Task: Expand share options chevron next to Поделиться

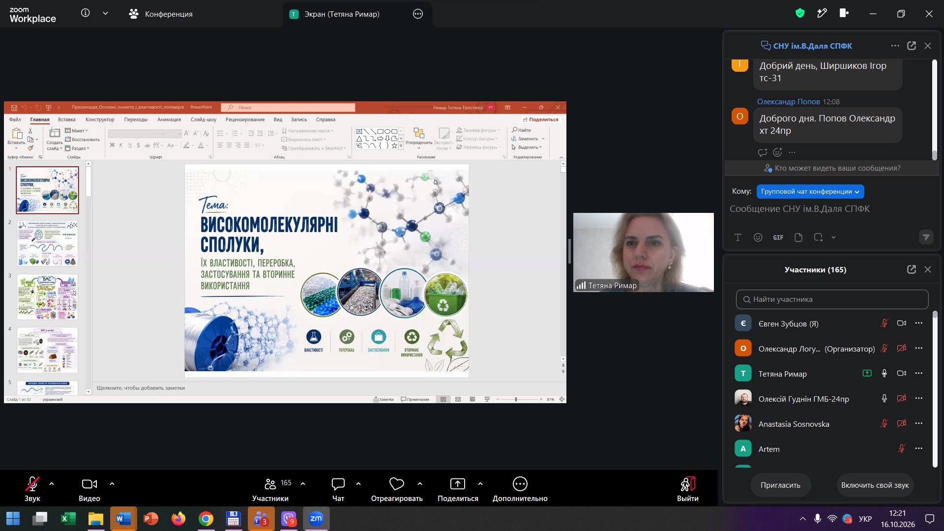Action: [x=480, y=484]
